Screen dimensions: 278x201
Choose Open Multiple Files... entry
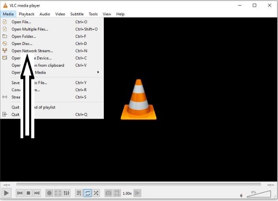pyautogui.click(x=52, y=29)
